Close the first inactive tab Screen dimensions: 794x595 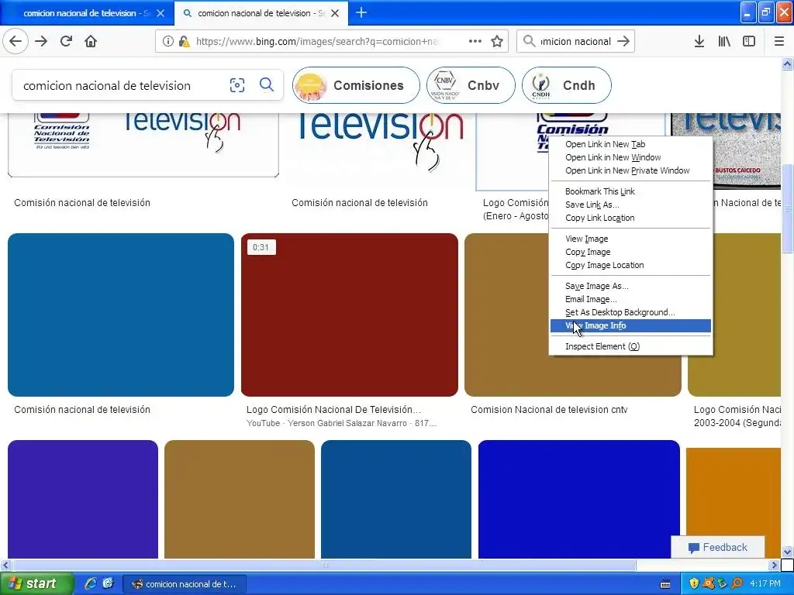160,13
